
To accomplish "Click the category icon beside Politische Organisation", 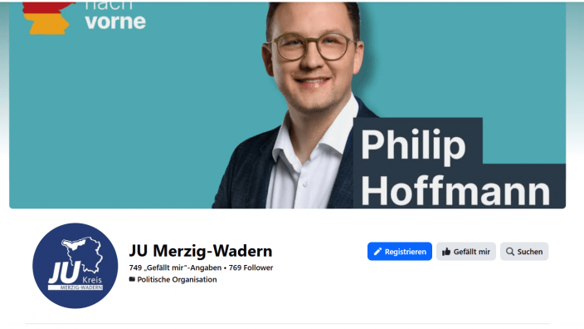I will (x=132, y=279).
